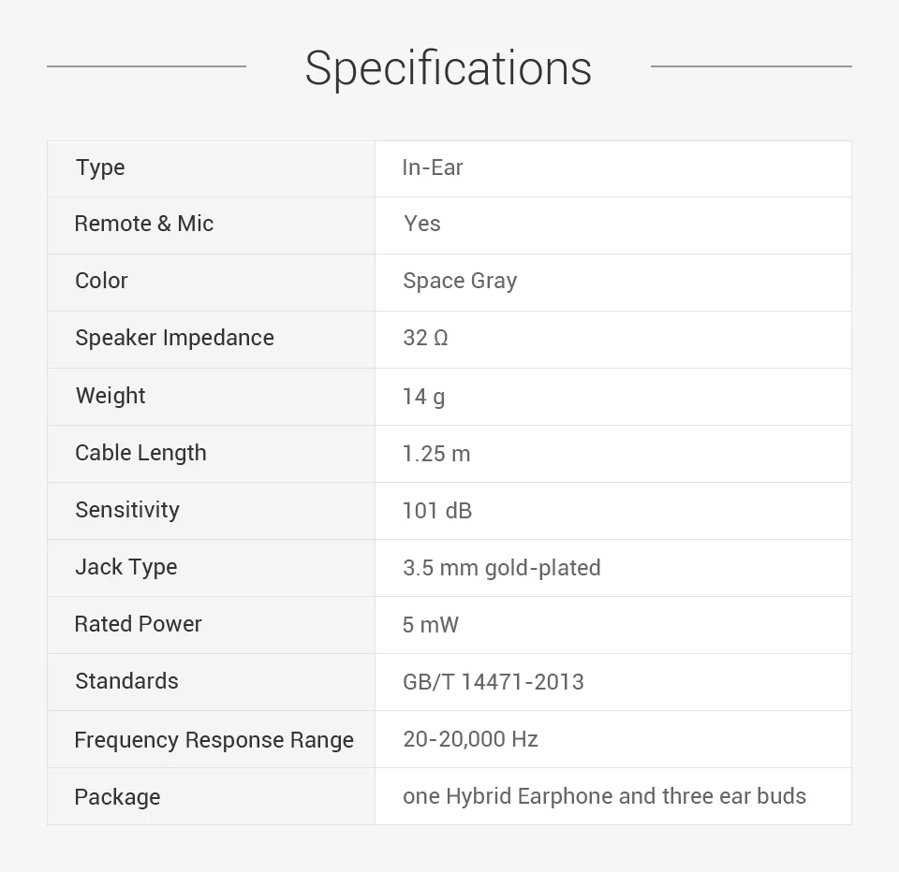Viewport: 899px width, 872px height.
Task: Click the 3.5 mm gold-plated value
Action: click(x=502, y=568)
